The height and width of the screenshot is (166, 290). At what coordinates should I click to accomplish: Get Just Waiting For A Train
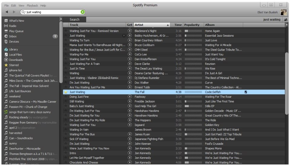click(x=130, y=64)
